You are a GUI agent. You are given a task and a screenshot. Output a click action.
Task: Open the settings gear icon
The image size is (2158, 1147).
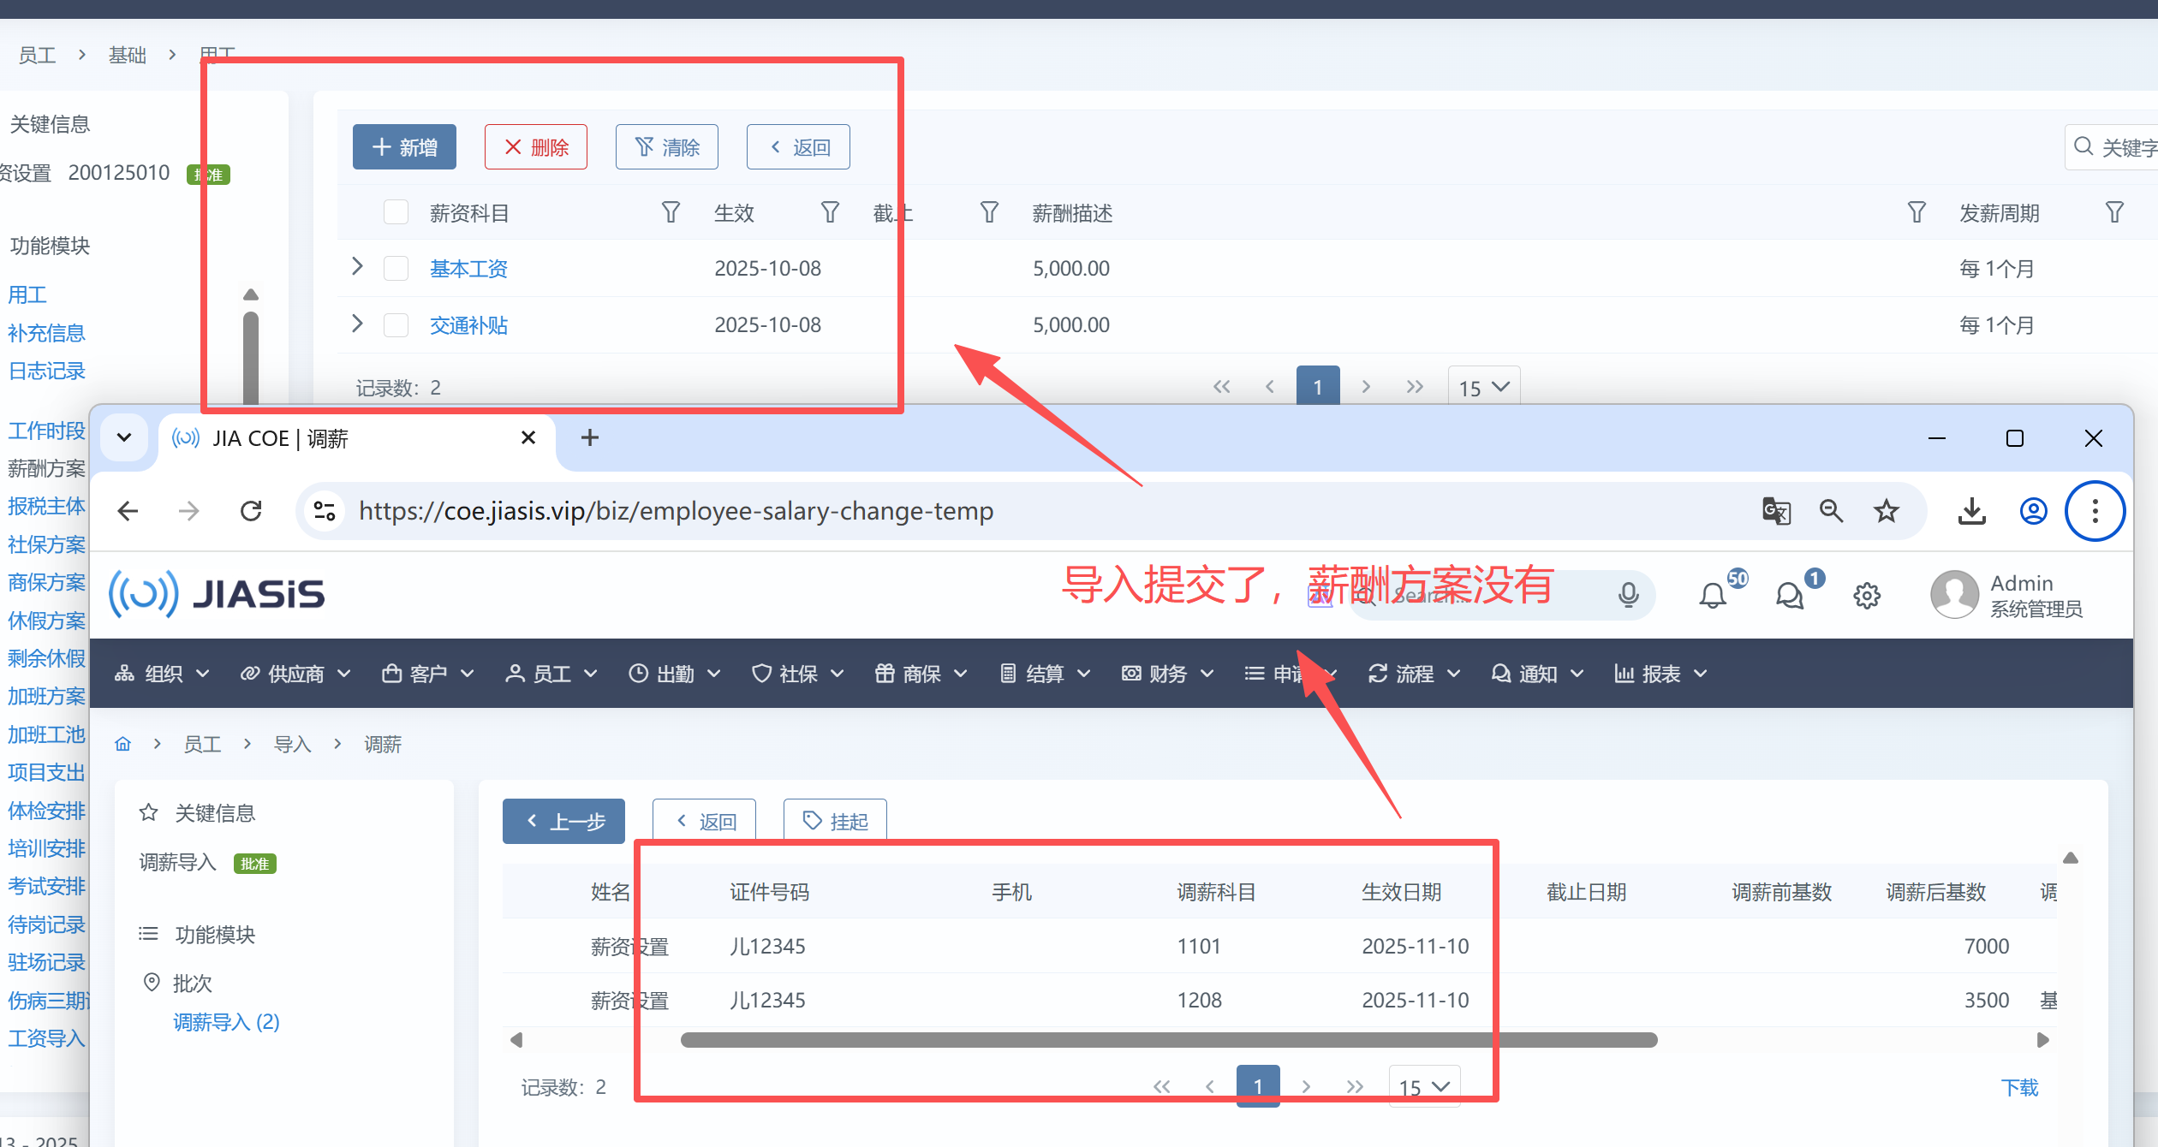coord(1867,595)
